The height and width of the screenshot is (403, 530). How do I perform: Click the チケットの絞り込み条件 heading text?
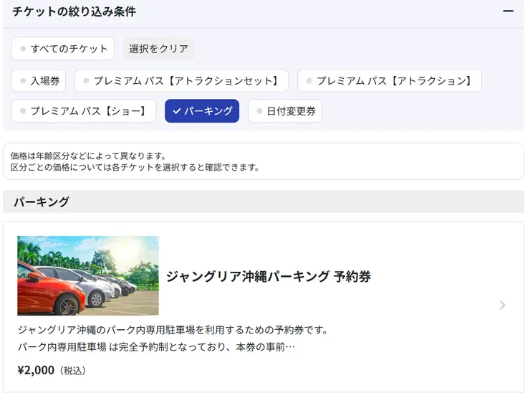tap(74, 11)
